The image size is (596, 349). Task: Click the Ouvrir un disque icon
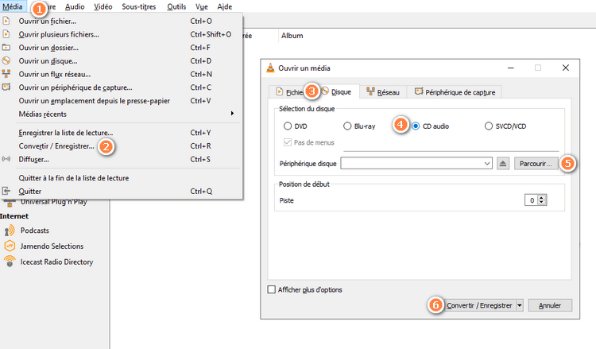(x=7, y=60)
